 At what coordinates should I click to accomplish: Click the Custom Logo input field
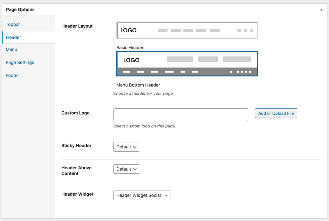(x=181, y=115)
